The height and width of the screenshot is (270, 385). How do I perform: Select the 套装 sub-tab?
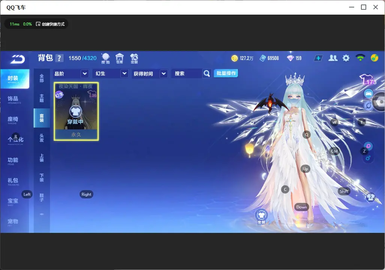point(42,118)
